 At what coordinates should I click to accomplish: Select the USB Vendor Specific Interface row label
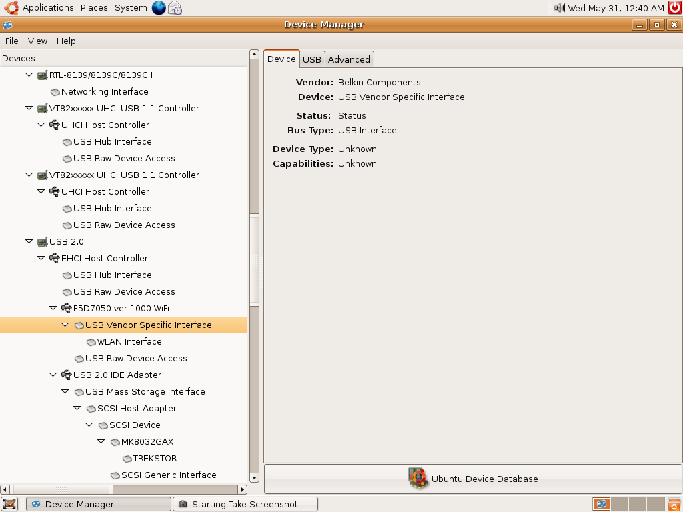[149, 325]
